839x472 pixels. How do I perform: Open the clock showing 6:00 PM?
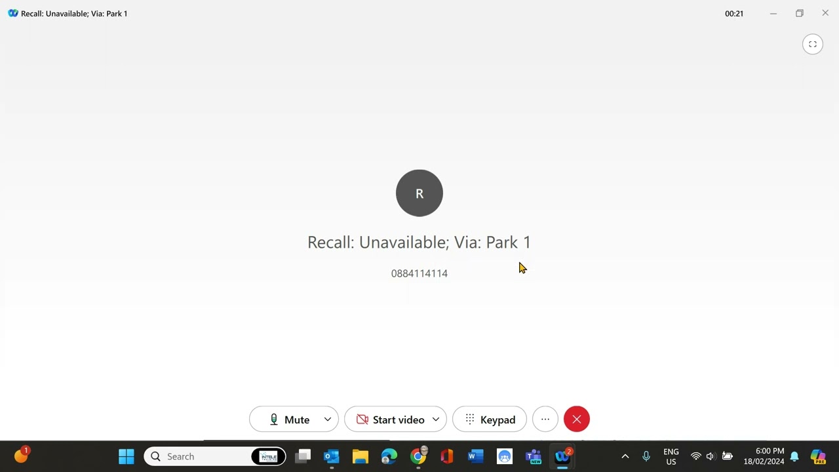[x=764, y=456]
